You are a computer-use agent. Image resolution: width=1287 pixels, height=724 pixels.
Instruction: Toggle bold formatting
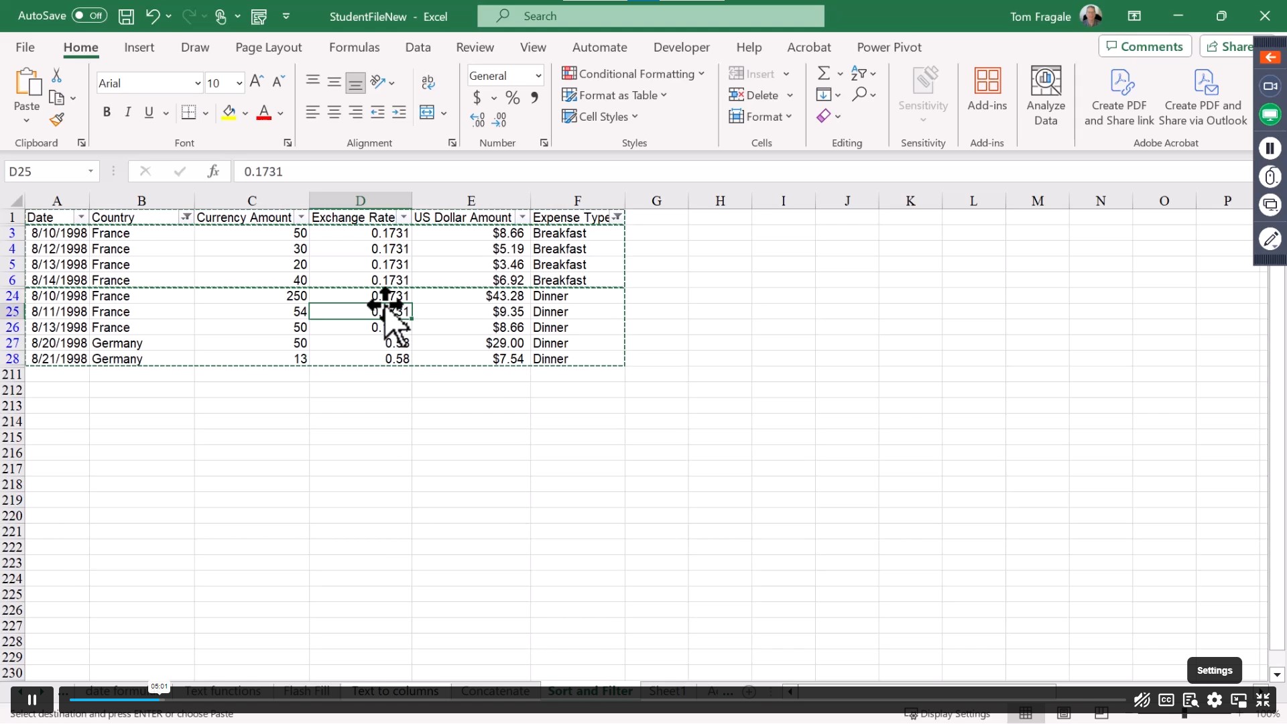click(x=107, y=112)
